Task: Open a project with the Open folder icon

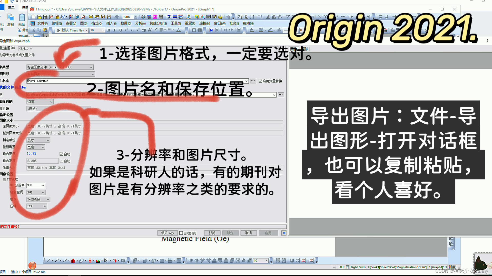Action: point(91,17)
